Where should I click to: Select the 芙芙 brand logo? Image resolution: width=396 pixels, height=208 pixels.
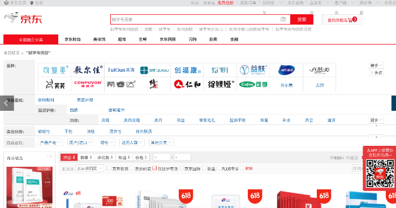[55, 84]
